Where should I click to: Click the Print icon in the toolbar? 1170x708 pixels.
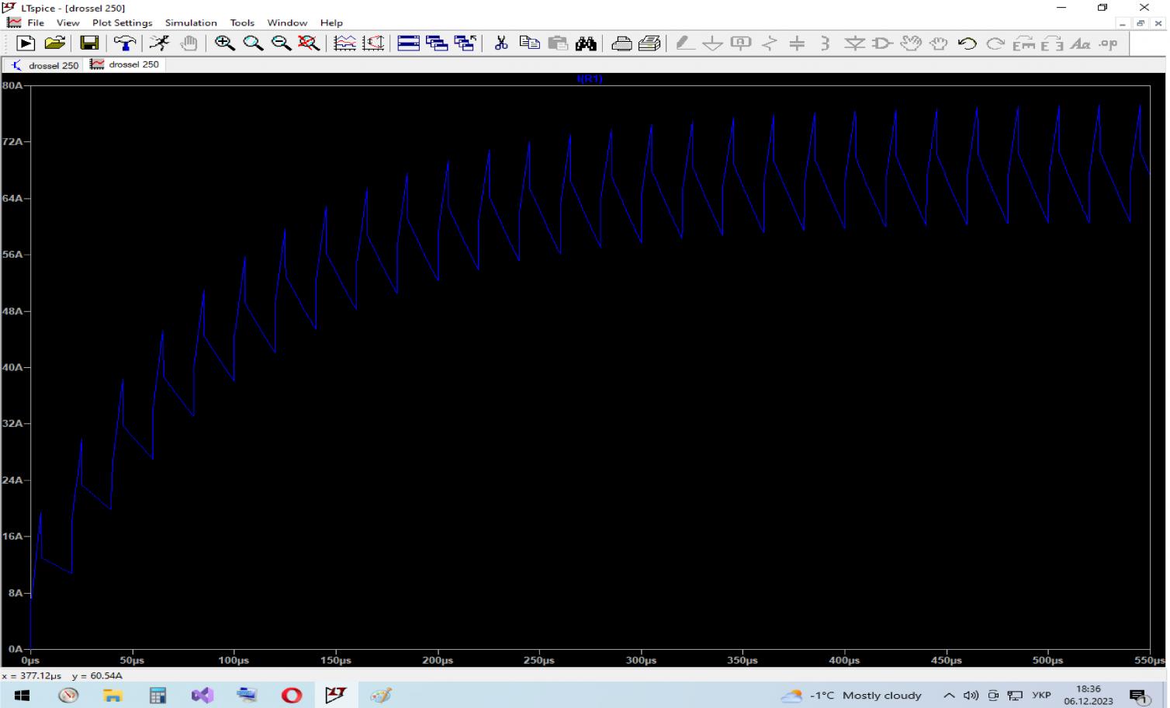[621, 43]
